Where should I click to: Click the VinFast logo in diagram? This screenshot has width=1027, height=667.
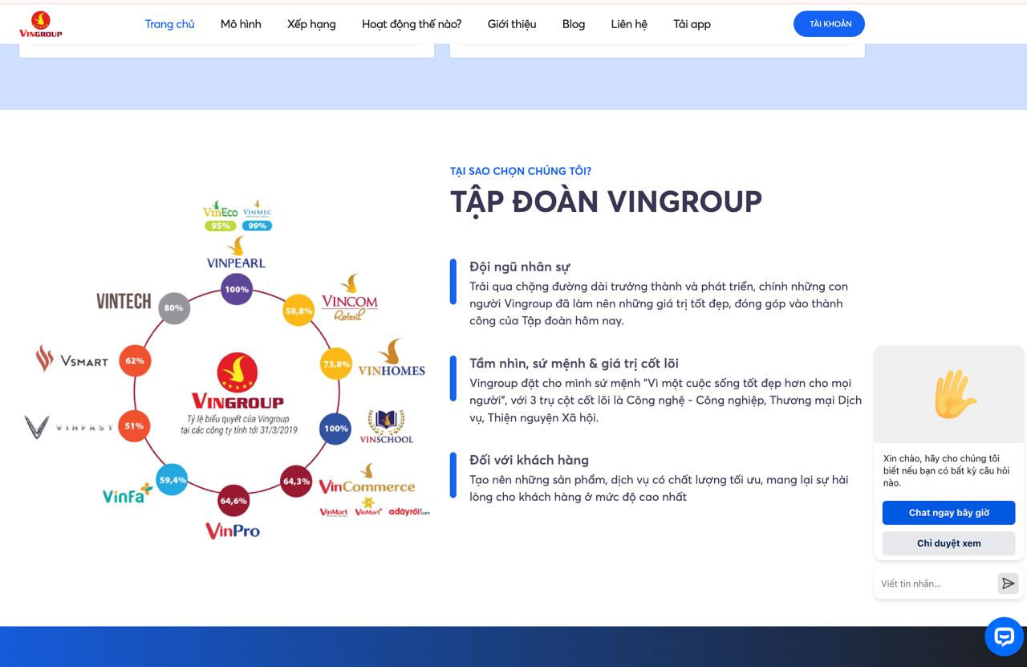click(69, 427)
